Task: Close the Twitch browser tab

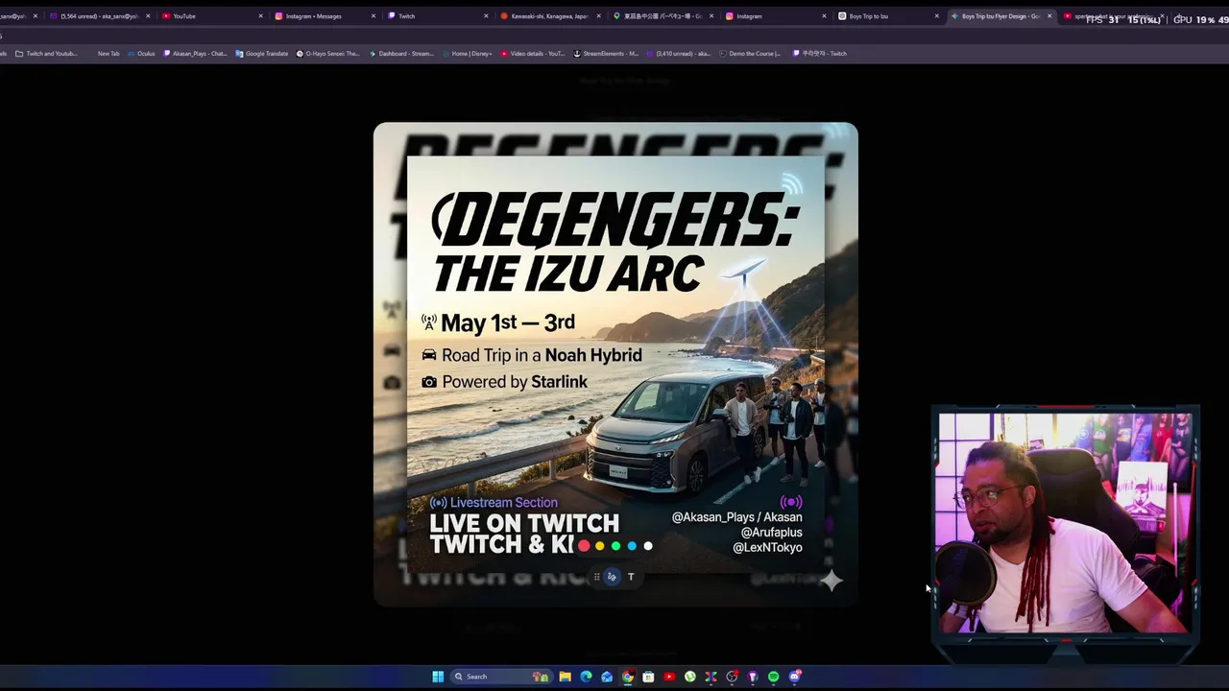Action: click(487, 16)
